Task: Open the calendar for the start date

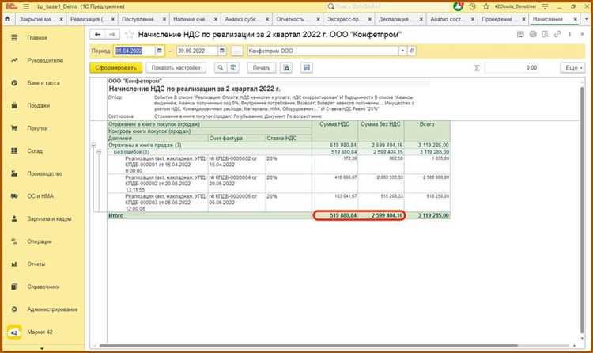Action: click(x=160, y=51)
